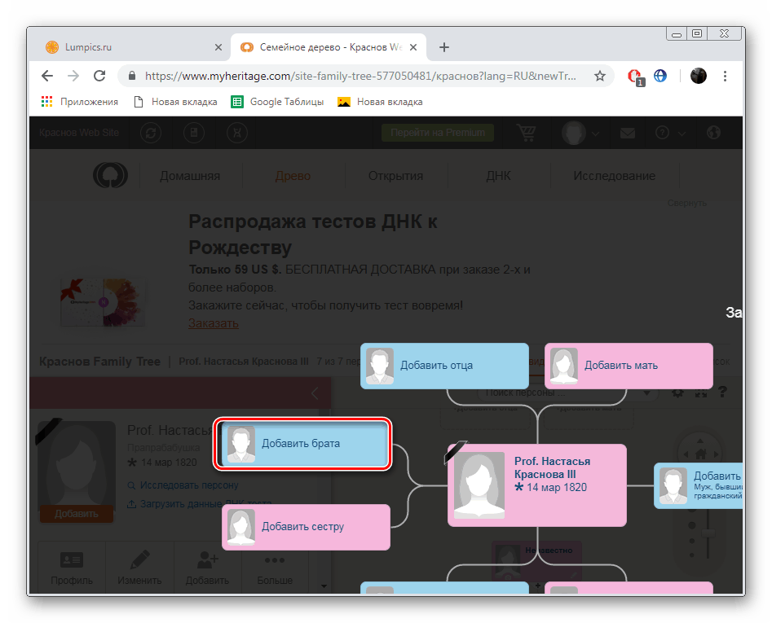Image resolution: width=772 pixels, height=623 pixels.
Task: Open the Открытия menu item
Action: click(396, 175)
